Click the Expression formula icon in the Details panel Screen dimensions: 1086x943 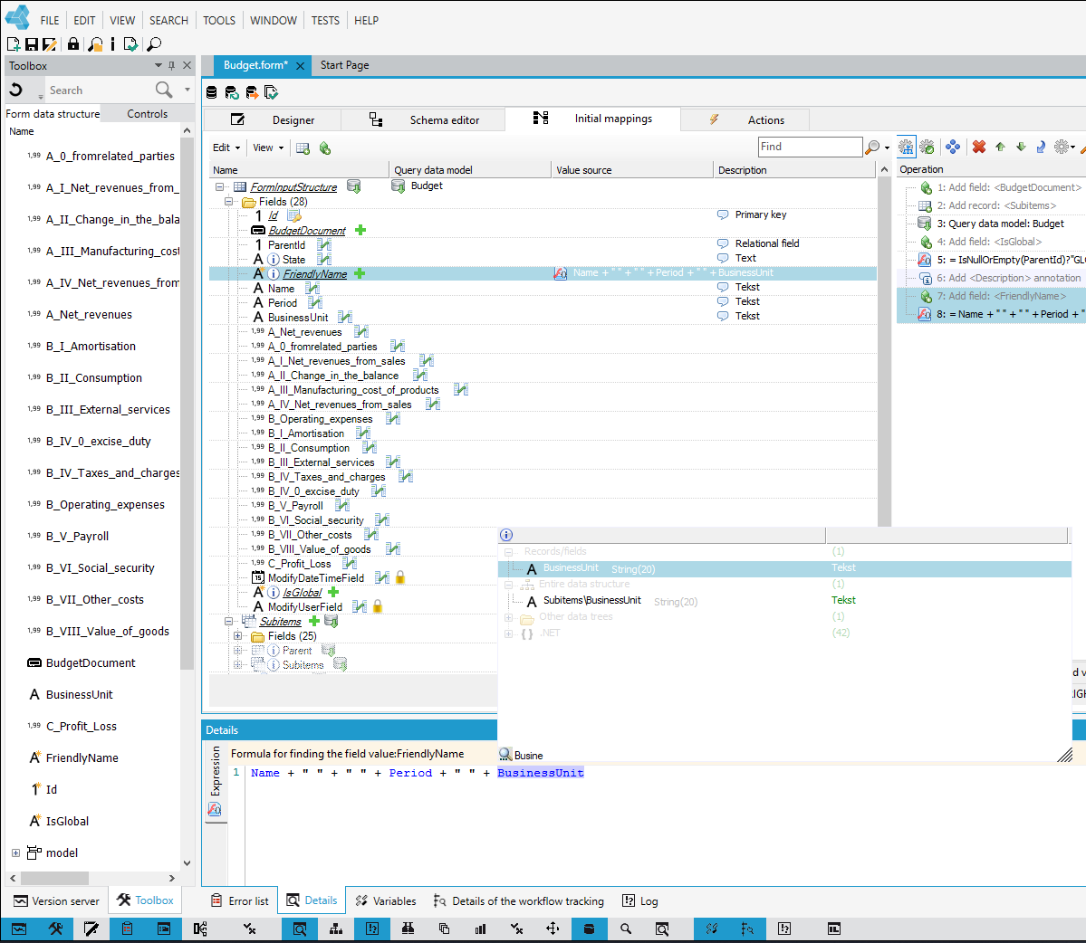pos(215,809)
